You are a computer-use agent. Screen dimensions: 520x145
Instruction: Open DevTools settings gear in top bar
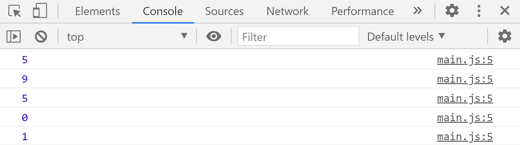[x=452, y=11]
